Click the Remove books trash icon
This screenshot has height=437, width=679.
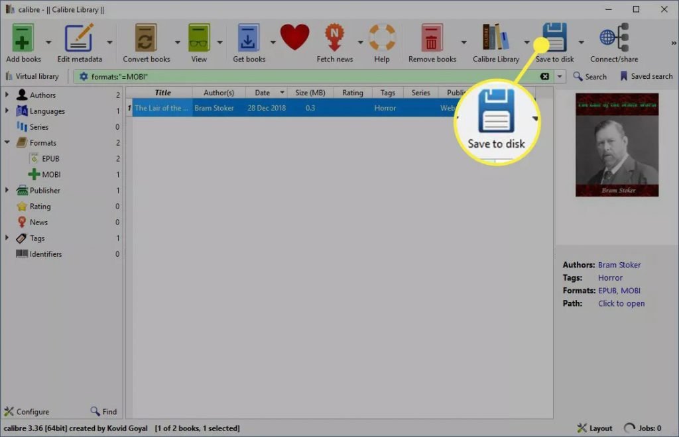point(431,38)
